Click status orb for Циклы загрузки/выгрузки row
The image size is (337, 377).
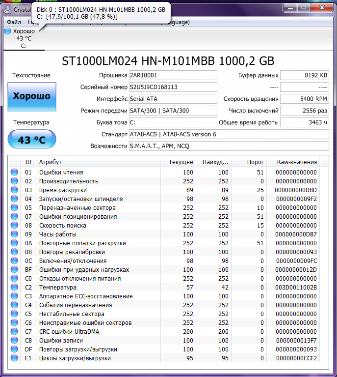point(14,358)
